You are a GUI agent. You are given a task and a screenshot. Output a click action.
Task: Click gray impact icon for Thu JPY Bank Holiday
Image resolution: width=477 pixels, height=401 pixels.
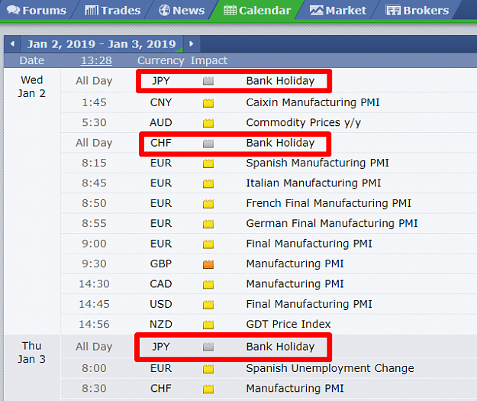(x=208, y=347)
